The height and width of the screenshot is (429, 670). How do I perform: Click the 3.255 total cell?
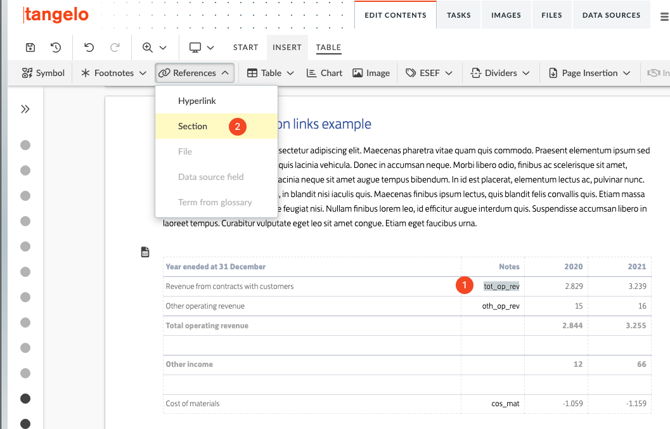click(619, 326)
